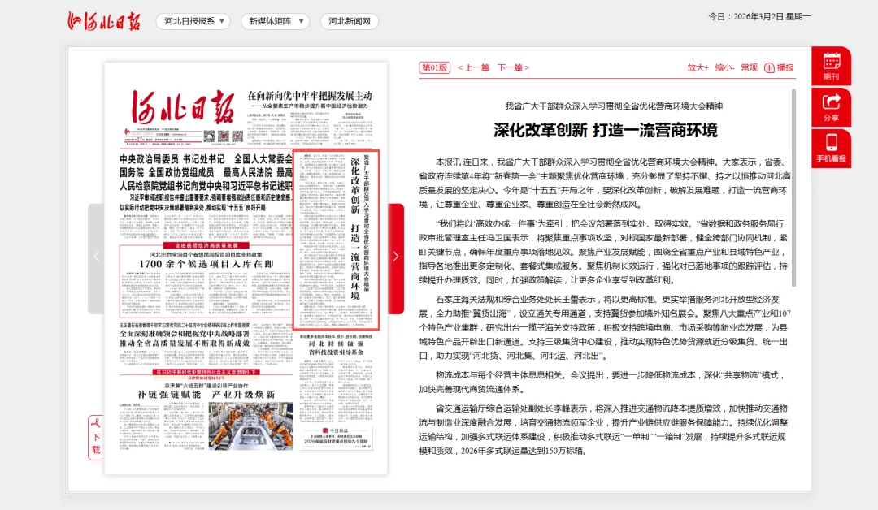The width and height of the screenshot is (878, 510).
Task: Click the 分享 share icon
Action: pyautogui.click(x=831, y=107)
